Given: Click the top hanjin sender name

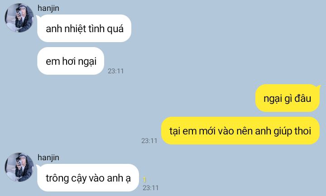Looking at the screenshot, I should pyautogui.click(x=48, y=8).
